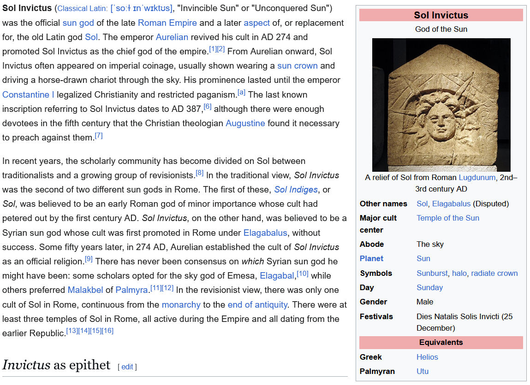Open citation [15] footnote
This screenshot has height=385, width=530.
tap(95, 331)
